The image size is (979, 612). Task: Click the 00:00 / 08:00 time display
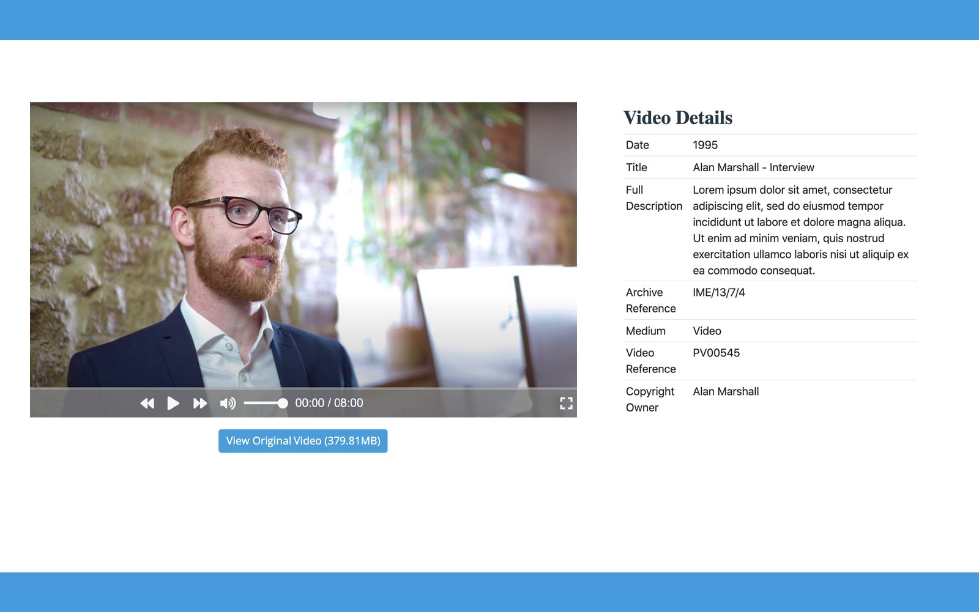(329, 404)
